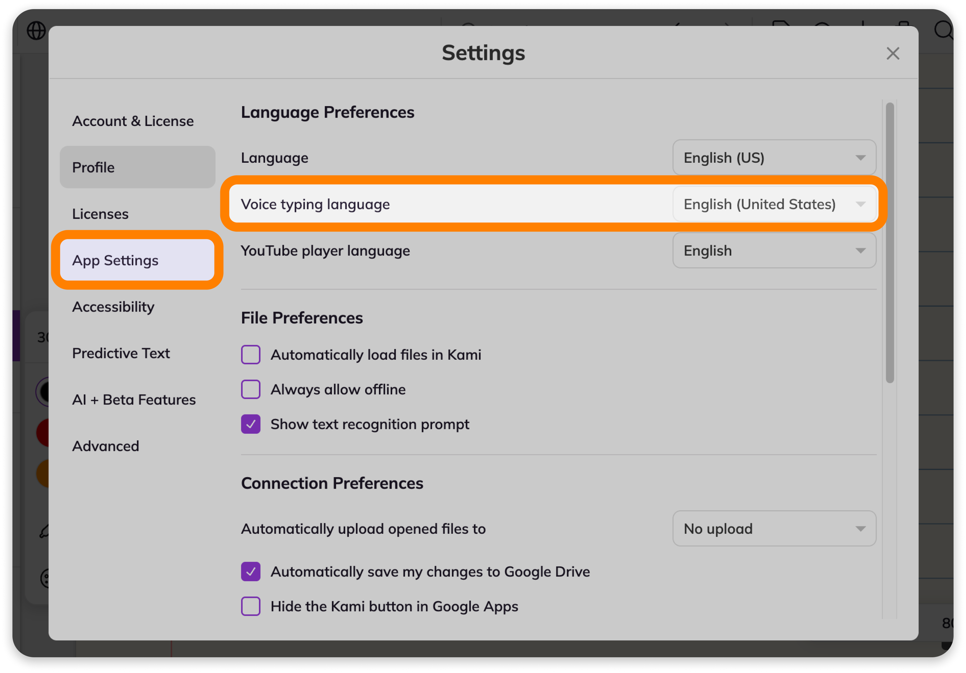
Task: Switch to Predictive Text settings
Action: coord(137,353)
